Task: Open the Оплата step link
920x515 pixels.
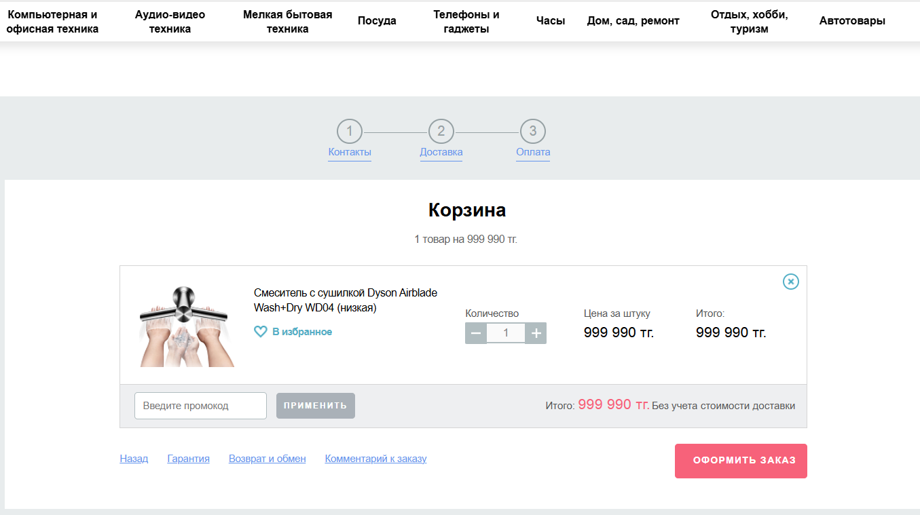Action: coord(532,151)
